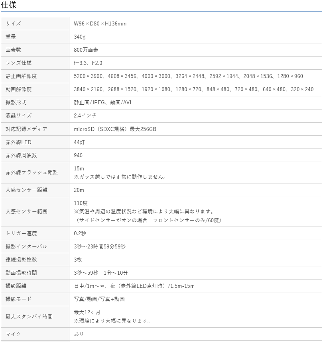Select the 0.2秒 trigger speed value
This screenshot has width=323, height=342.
[80, 233]
